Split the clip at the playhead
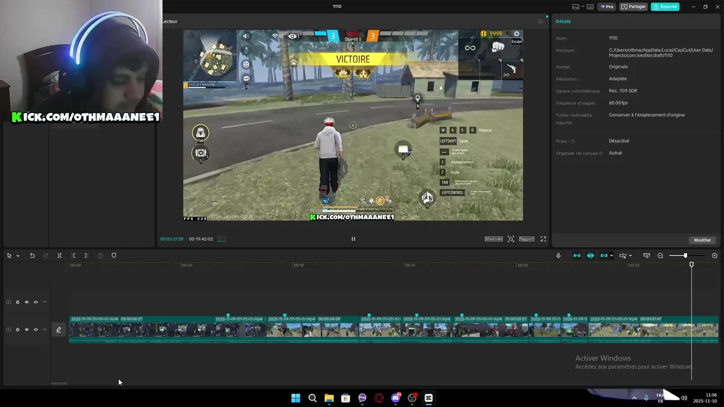724x407 pixels. pyautogui.click(x=59, y=256)
